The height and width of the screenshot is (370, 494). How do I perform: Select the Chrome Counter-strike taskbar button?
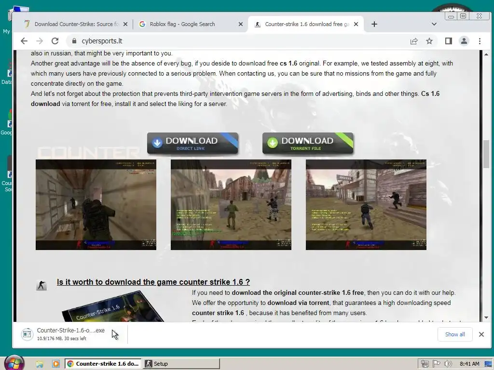pyautogui.click(x=103, y=364)
